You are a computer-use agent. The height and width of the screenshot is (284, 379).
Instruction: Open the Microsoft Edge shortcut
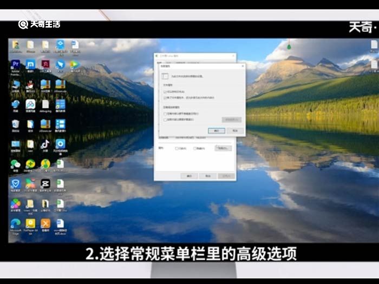click(16, 223)
